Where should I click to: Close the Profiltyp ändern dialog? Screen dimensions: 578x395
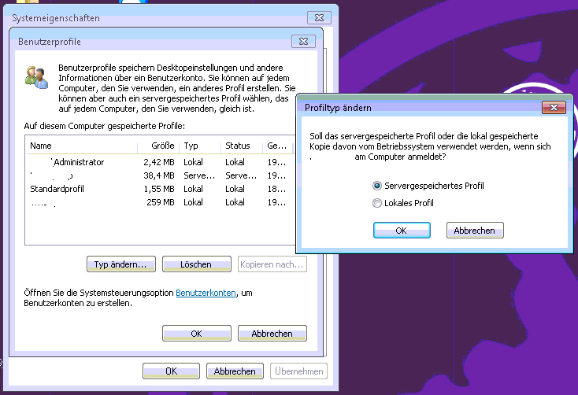554,107
